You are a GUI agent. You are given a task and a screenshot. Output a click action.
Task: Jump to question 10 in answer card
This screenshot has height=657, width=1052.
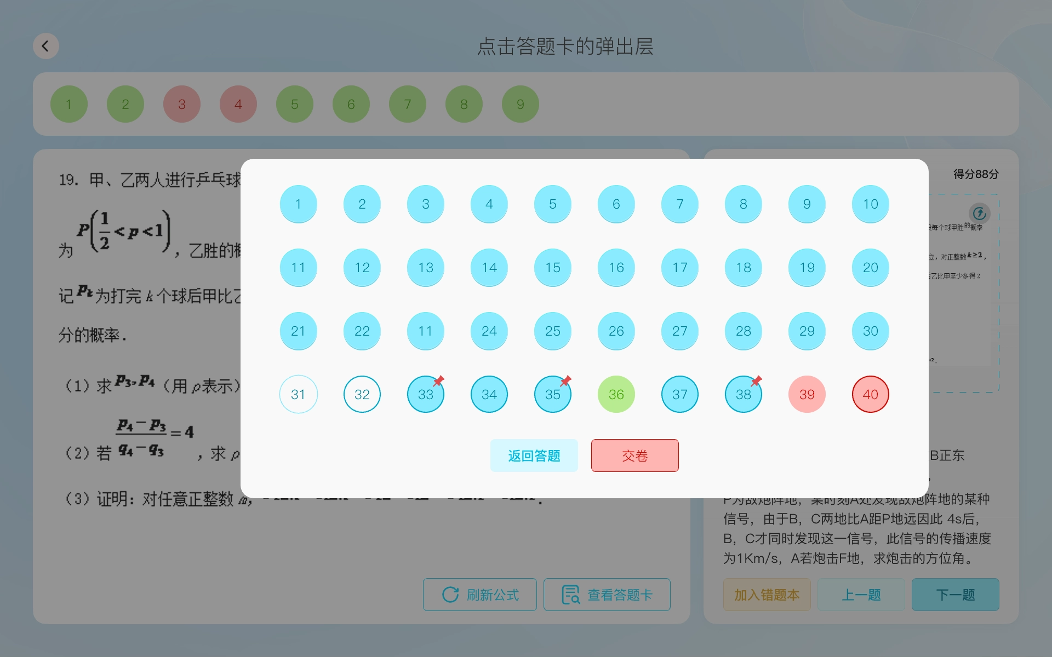(870, 204)
